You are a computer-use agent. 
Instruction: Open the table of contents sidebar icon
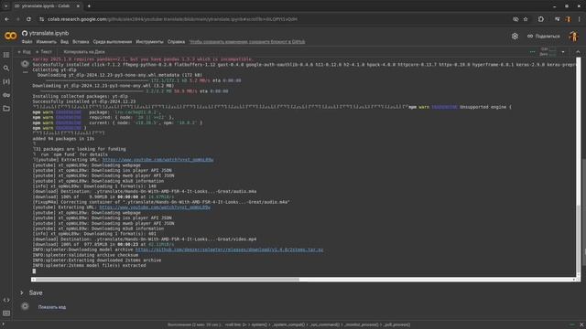pyautogui.click(x=6, y=55)
